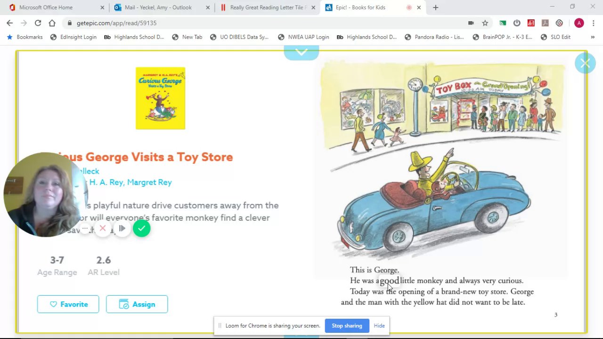The image size is (603, 339).
Task: Click the camera permission icon in address bar
Action: tap(471, 23)
